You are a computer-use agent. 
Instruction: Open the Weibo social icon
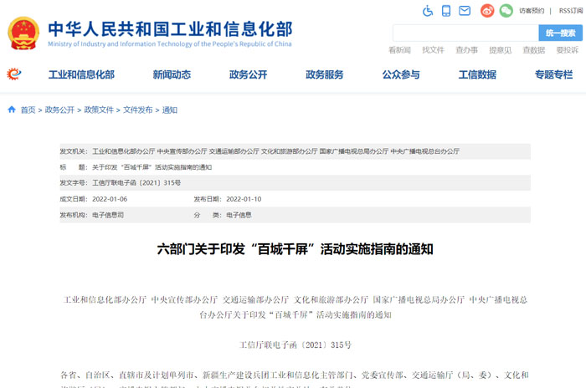click(x=487, y=11)
